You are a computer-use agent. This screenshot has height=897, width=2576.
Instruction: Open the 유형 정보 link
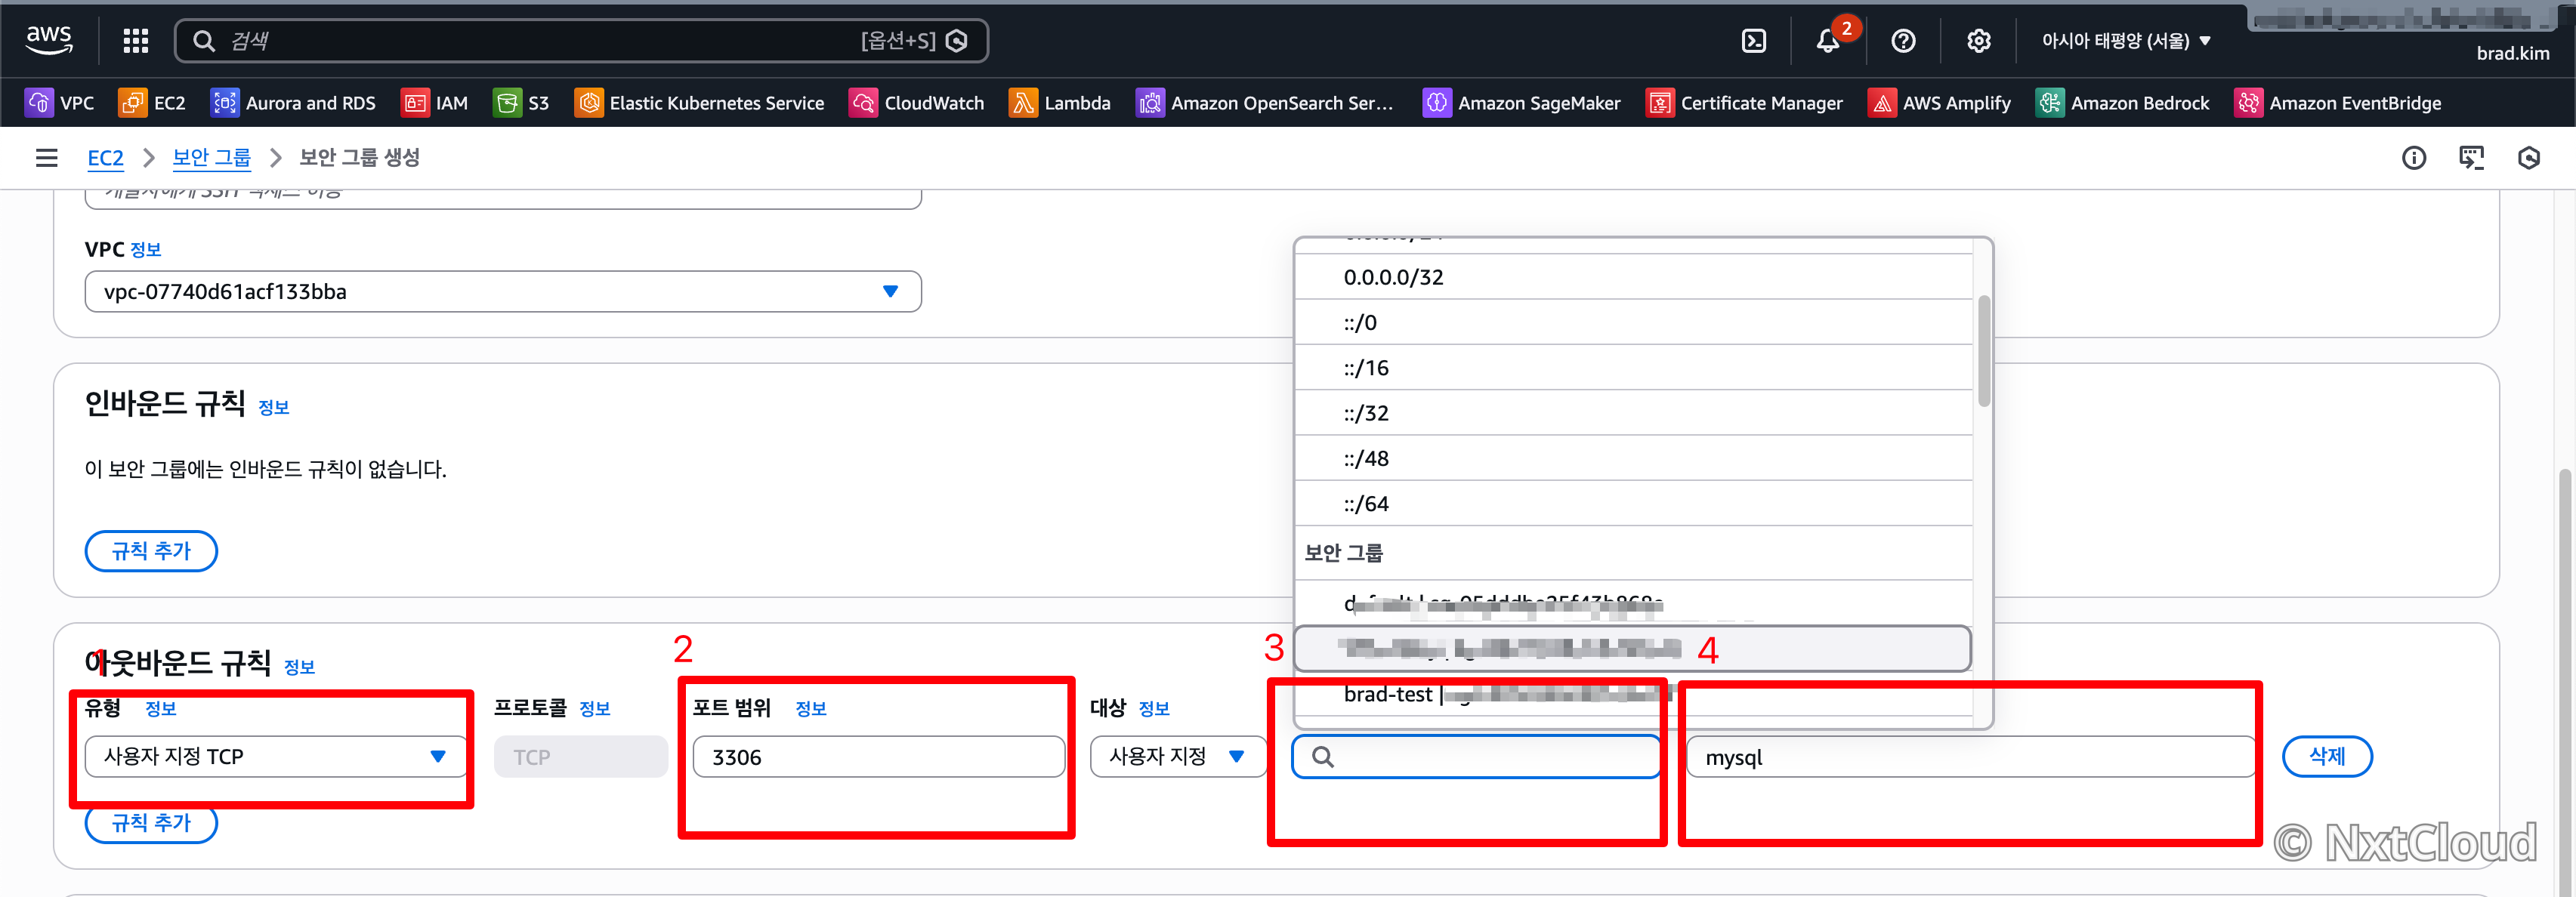tap(160, 709)
